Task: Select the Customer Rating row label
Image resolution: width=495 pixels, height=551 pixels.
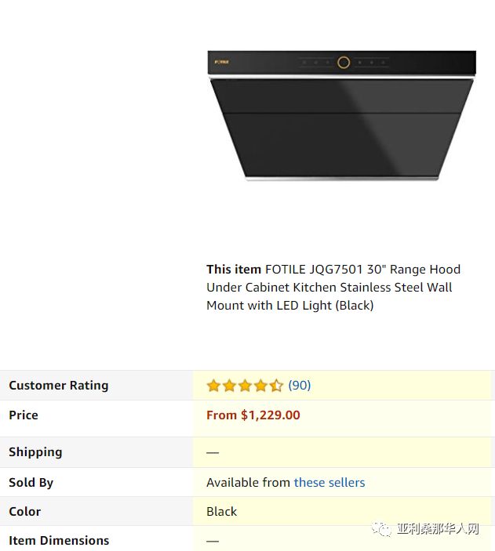Action: [x=59, y=385]
